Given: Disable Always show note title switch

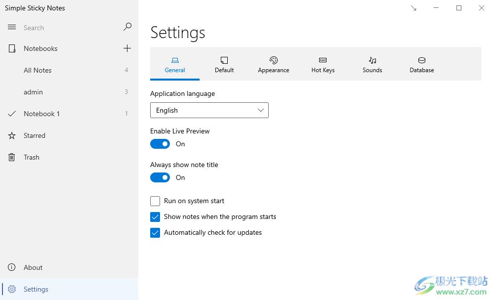Looking at the screenshot, I should pyautogui.click(x=160, y=177).
